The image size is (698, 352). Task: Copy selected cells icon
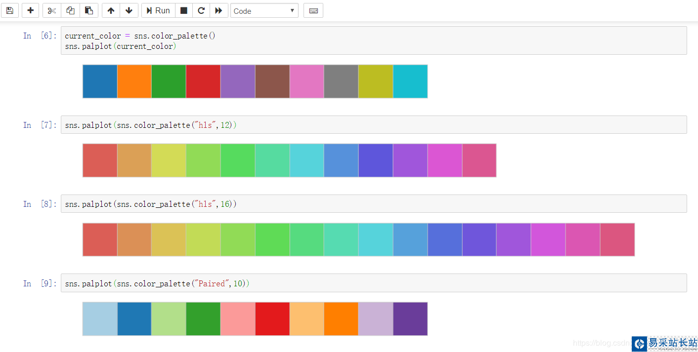[70, 10]
